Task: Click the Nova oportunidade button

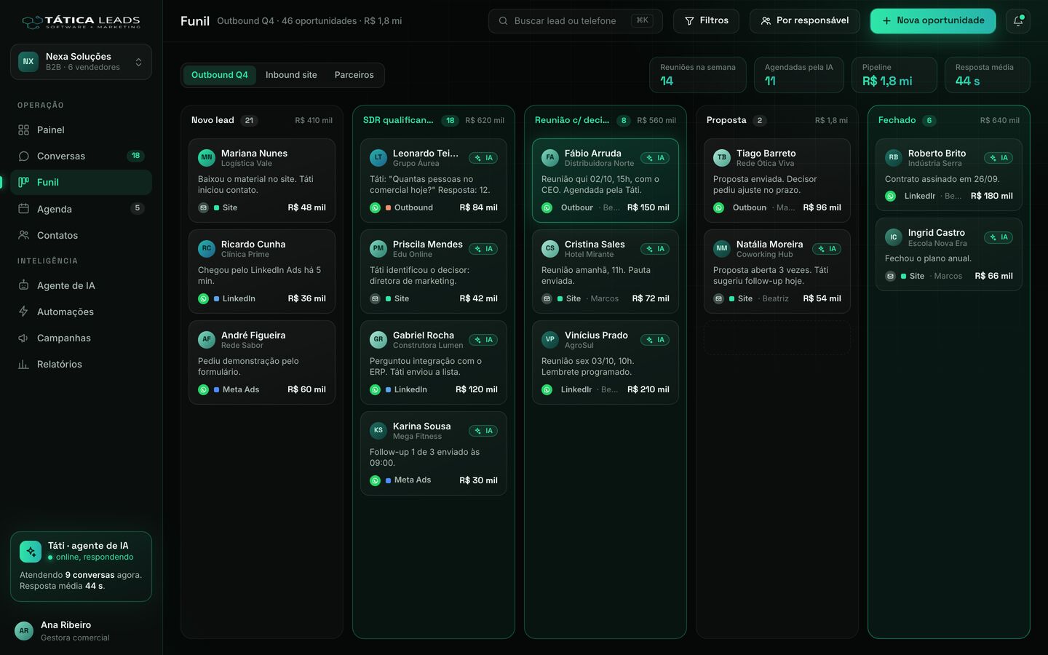Action: 933,21
